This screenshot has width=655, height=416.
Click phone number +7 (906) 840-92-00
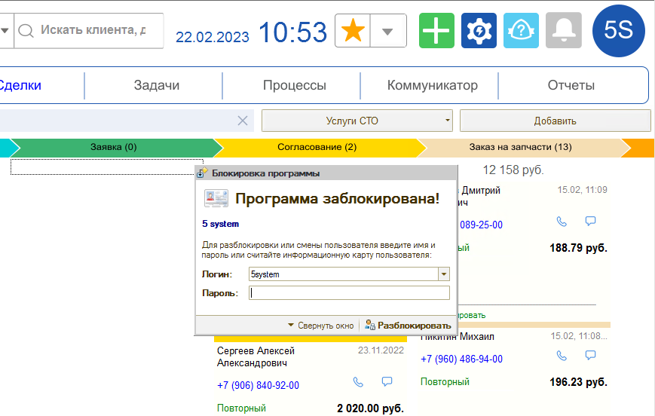pos(259,385)
